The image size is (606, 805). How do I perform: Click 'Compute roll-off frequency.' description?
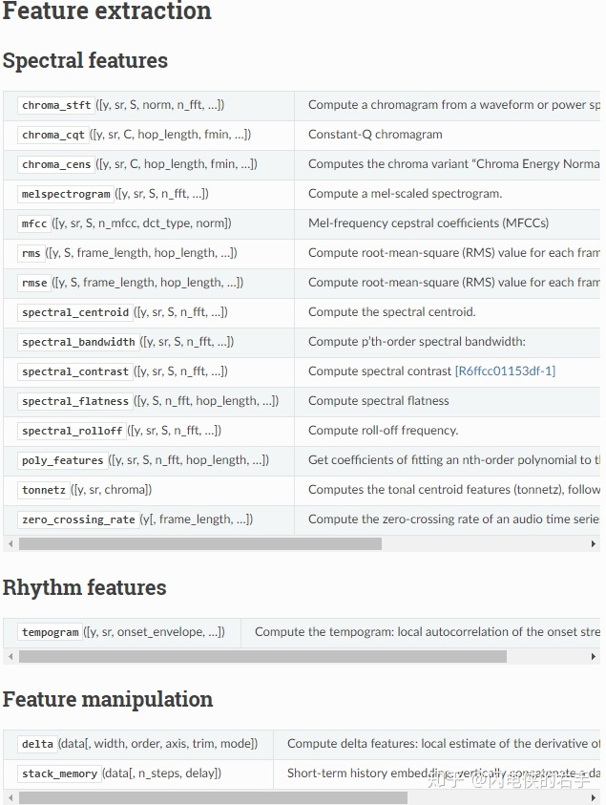tap(384, 431)
